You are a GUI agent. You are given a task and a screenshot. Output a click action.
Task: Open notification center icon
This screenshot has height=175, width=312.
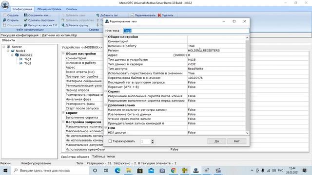304,171
